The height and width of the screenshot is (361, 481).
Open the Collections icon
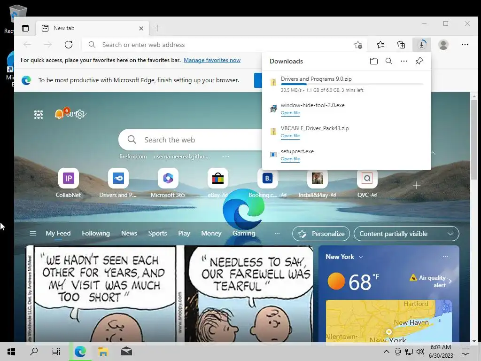pyautogui.click(x=401, y=45)
